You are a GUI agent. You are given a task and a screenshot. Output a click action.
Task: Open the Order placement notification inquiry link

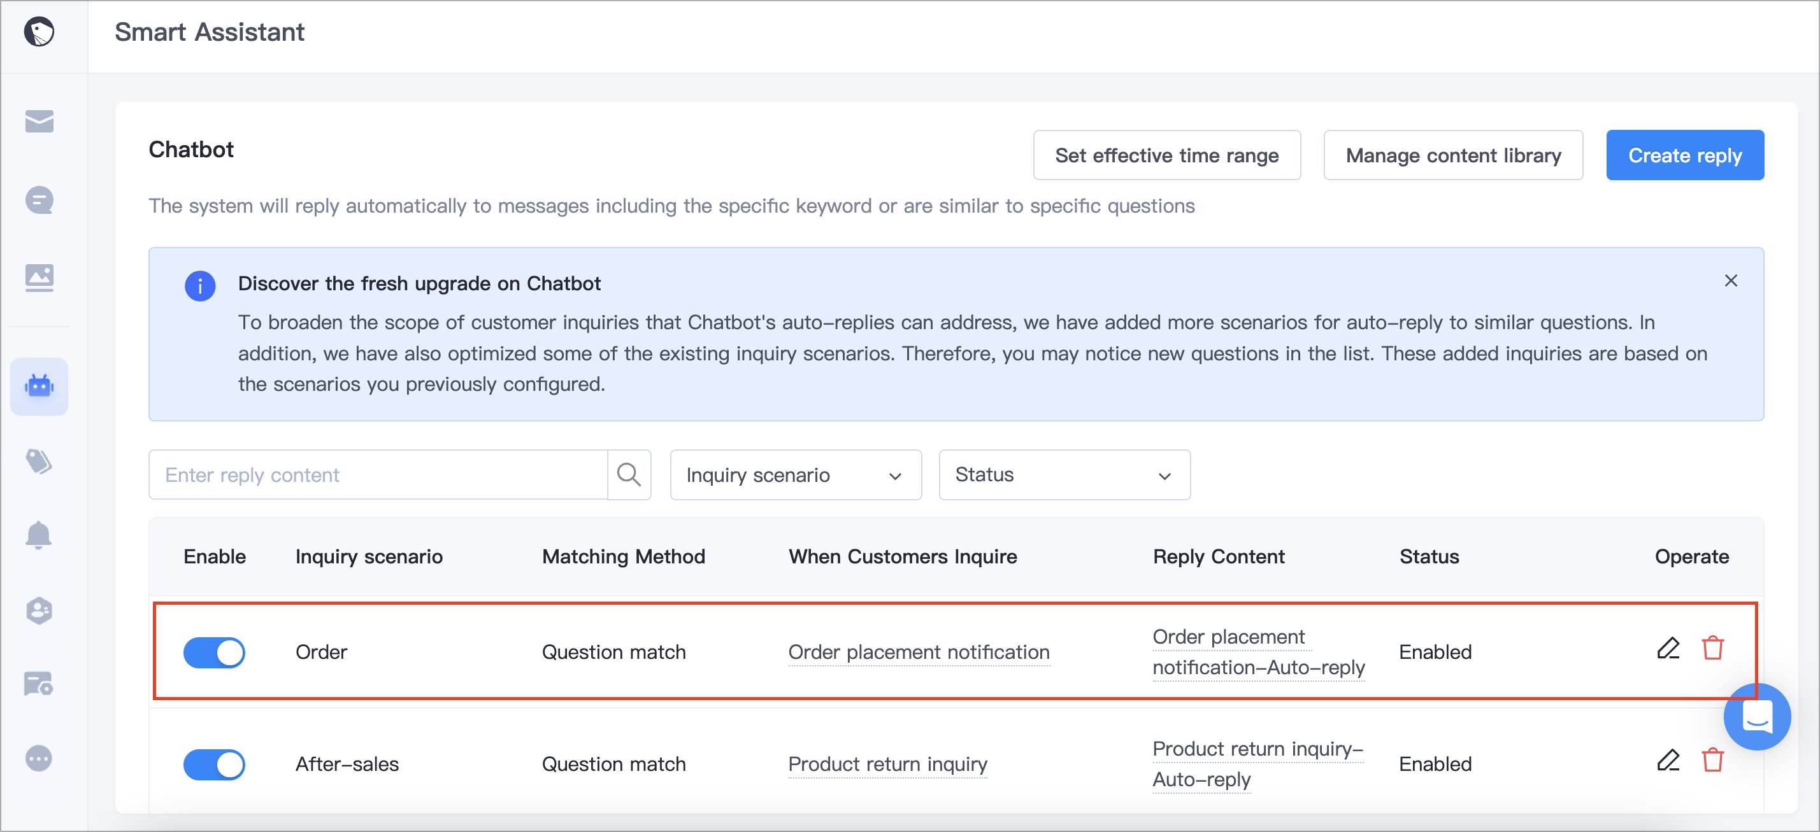(919, 652)
